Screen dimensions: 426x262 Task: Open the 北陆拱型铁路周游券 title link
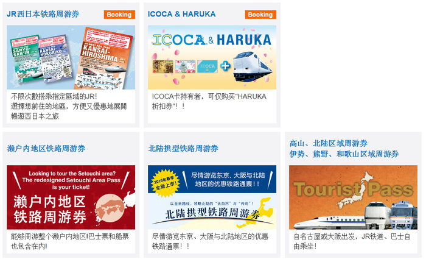[x=183, y=149]
